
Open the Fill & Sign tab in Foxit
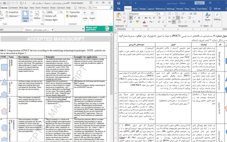tap(24, 8)
